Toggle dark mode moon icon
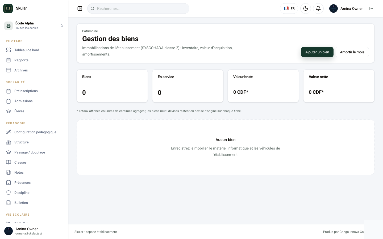Image resolution: width=383 pixels, height=239 pixels. coord(306,8)
